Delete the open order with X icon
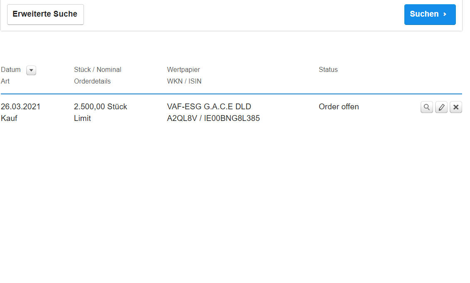Screen dimensions: 470x283 pyautogui.click(x=456, y=107)
